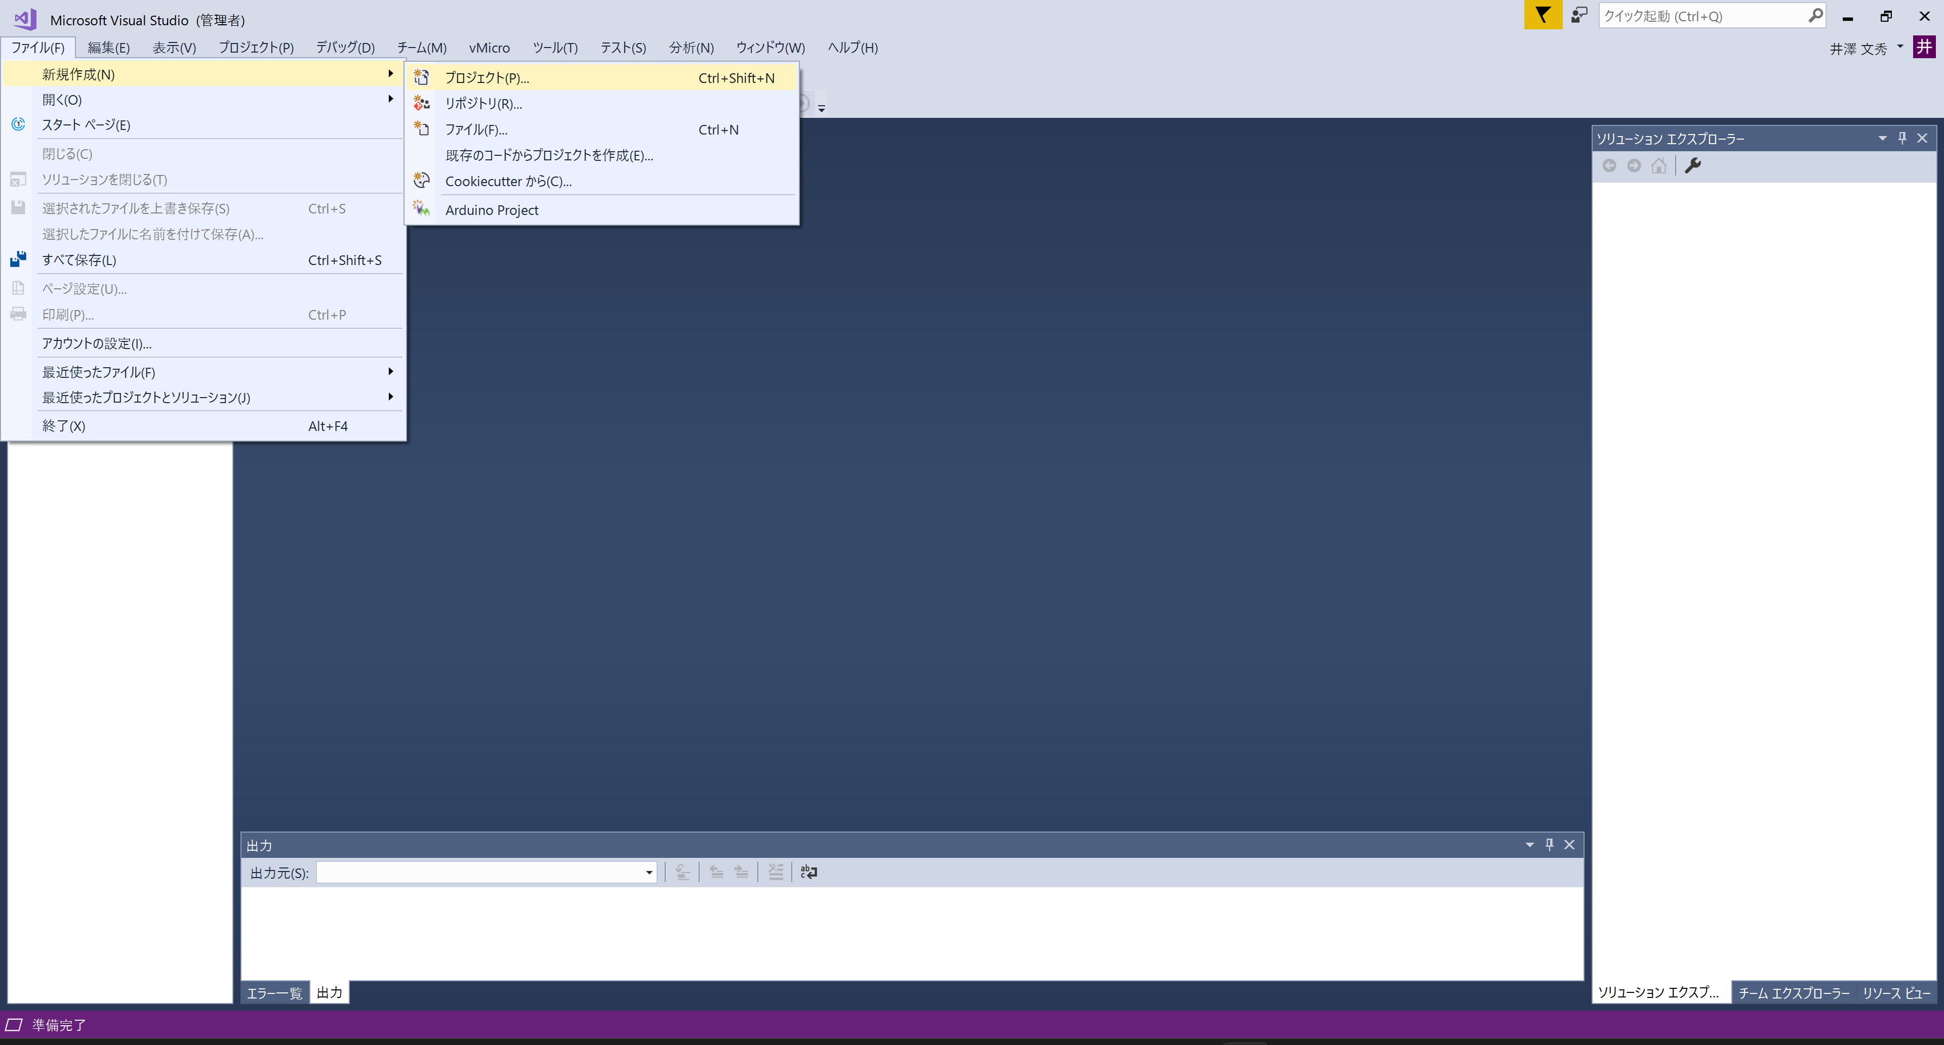The width and height of the screenshot is (1944, 1045).
Task: Click the Start Page icon in File menu
Action: (x=18, y=124)
